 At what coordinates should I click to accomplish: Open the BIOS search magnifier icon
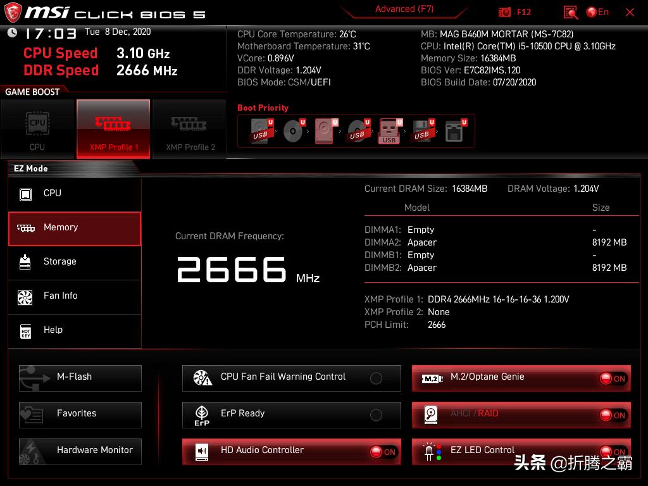(x=570, y=13)
